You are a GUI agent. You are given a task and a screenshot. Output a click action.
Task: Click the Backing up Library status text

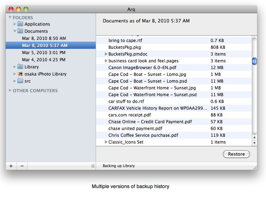click(119, 166)
